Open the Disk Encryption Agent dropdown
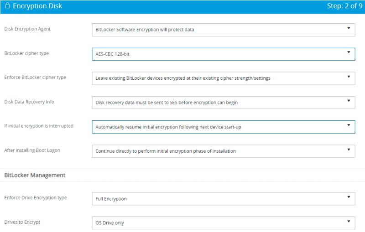The image size is (365, 232). click(x=224, y=30)
